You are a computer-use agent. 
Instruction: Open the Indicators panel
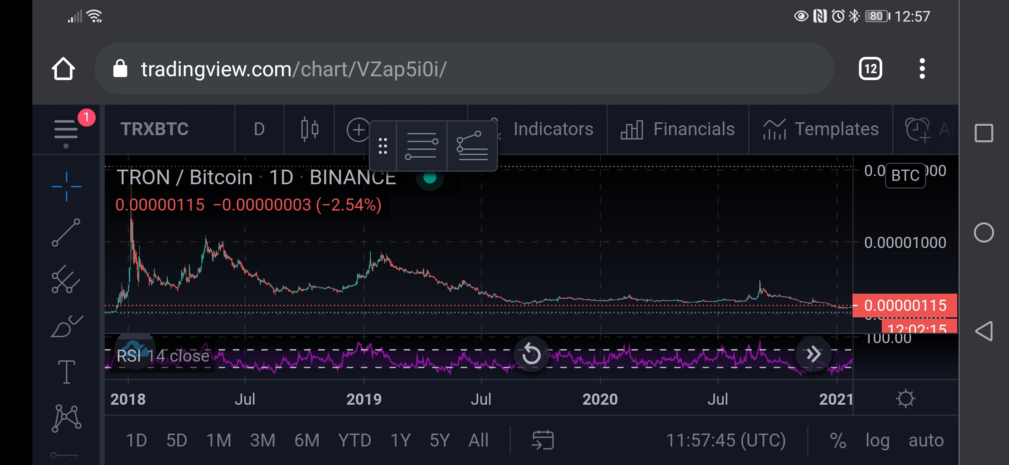[x=553, y=129]
